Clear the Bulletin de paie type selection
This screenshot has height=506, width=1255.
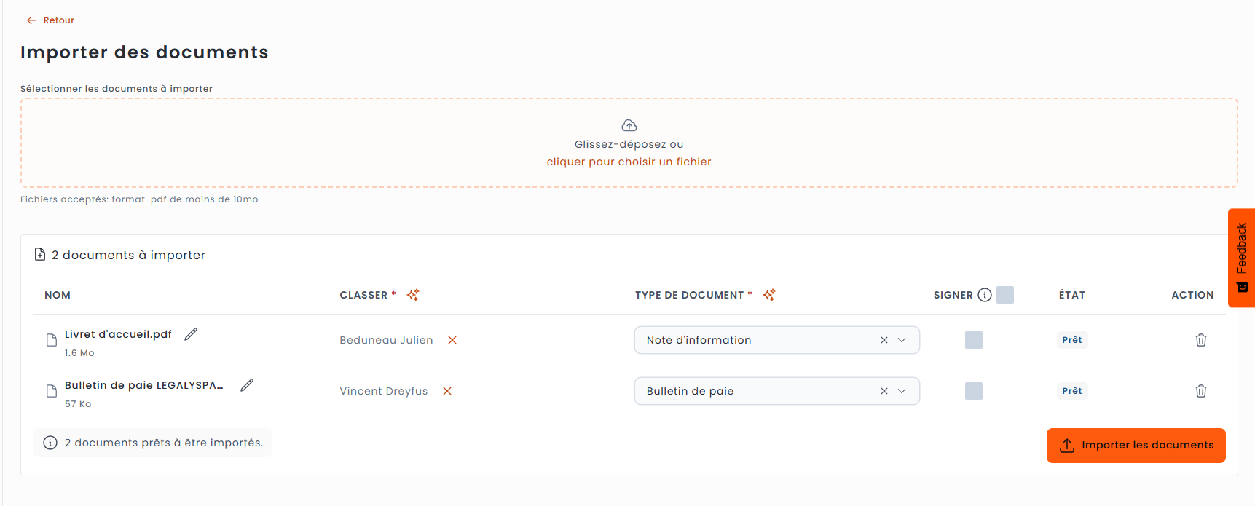click(884, 391)
